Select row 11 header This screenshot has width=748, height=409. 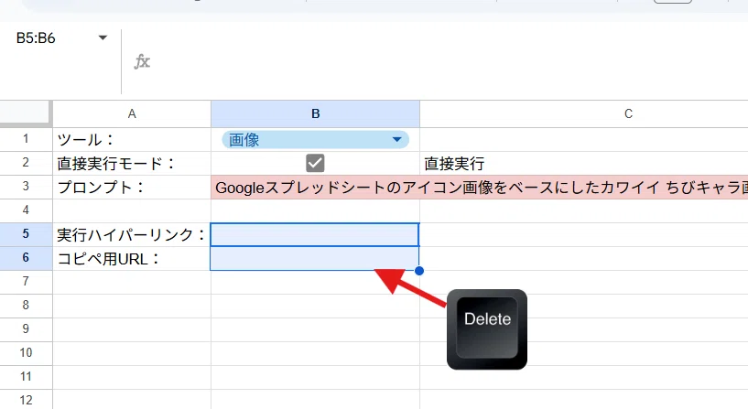point(26,377)
